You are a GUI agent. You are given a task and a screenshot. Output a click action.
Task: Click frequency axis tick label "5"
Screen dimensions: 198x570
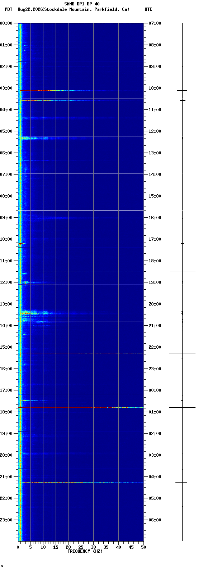(30, 547)
